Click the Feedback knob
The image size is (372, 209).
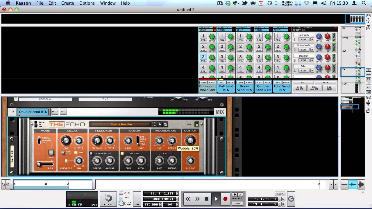[97, 141]
